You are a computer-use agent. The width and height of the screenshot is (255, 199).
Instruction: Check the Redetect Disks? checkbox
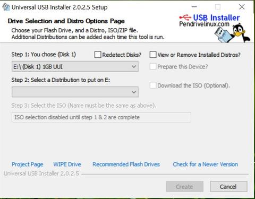[98, 55]
